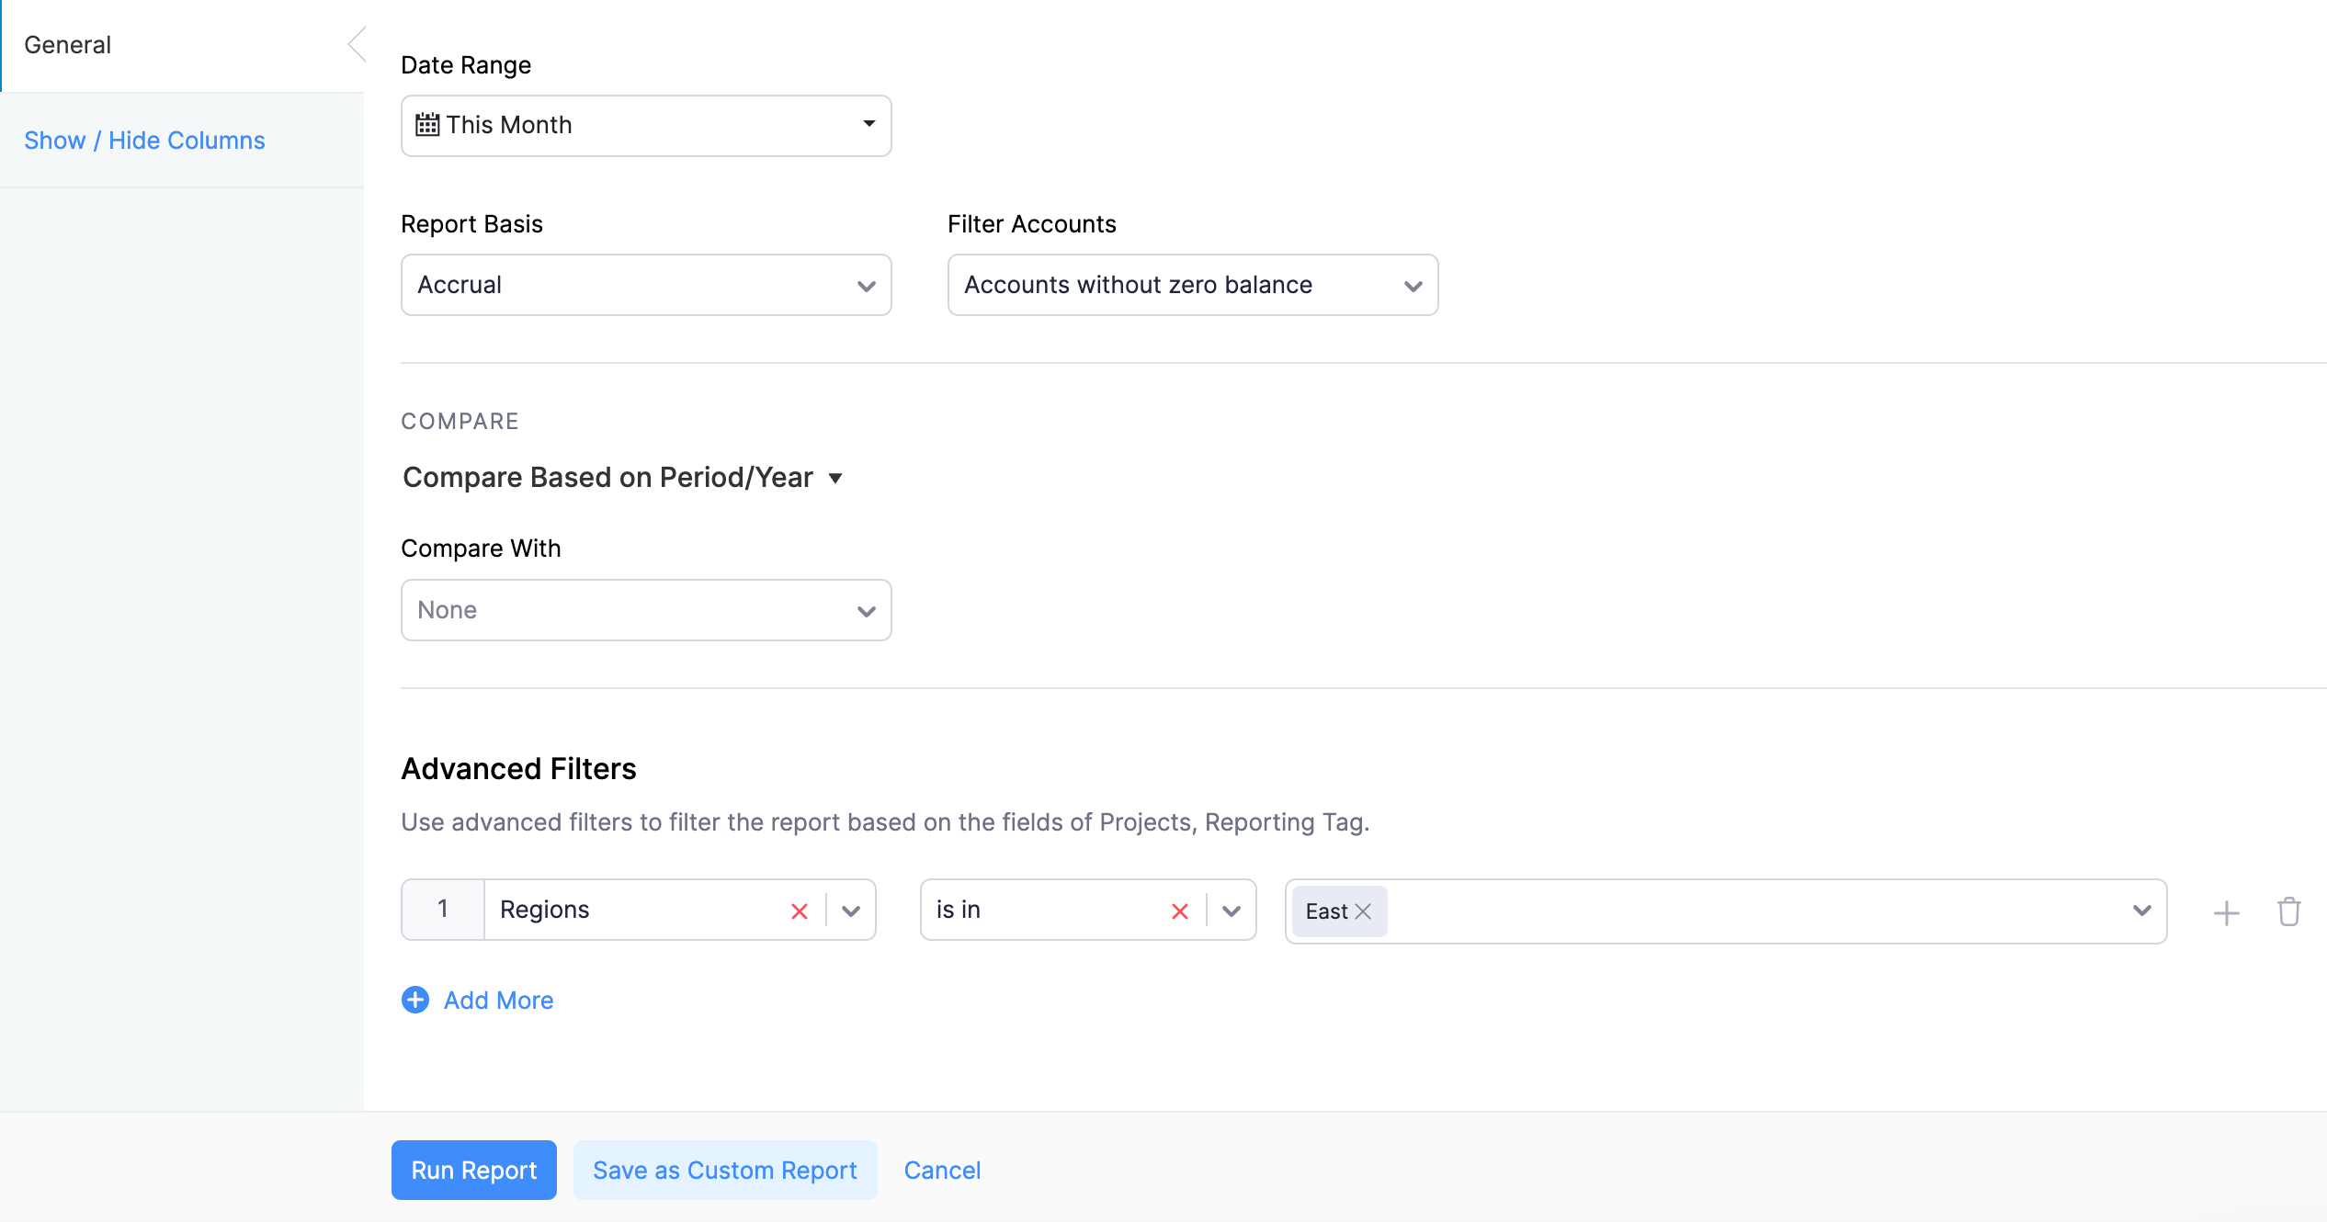Image resolution: width=2327 pixels, height=1222 pixels.
Task: Clear the 'is in' comparator with red X
Action: pos(1180,911)
